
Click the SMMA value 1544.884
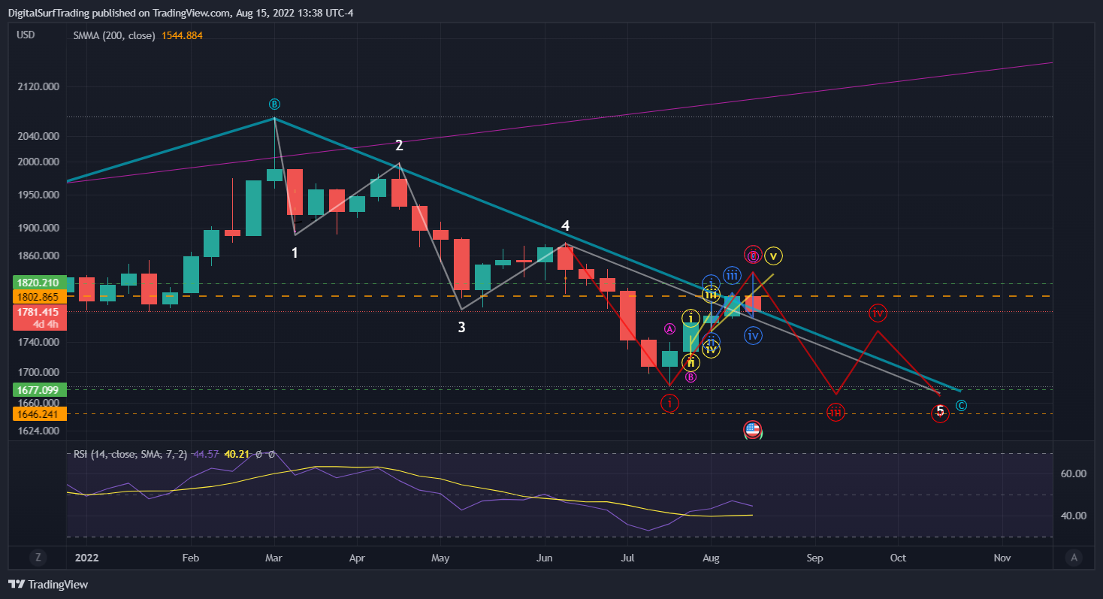[182, 35]
